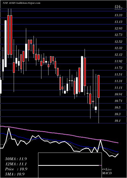Click the MACD label

coord(107,173)
